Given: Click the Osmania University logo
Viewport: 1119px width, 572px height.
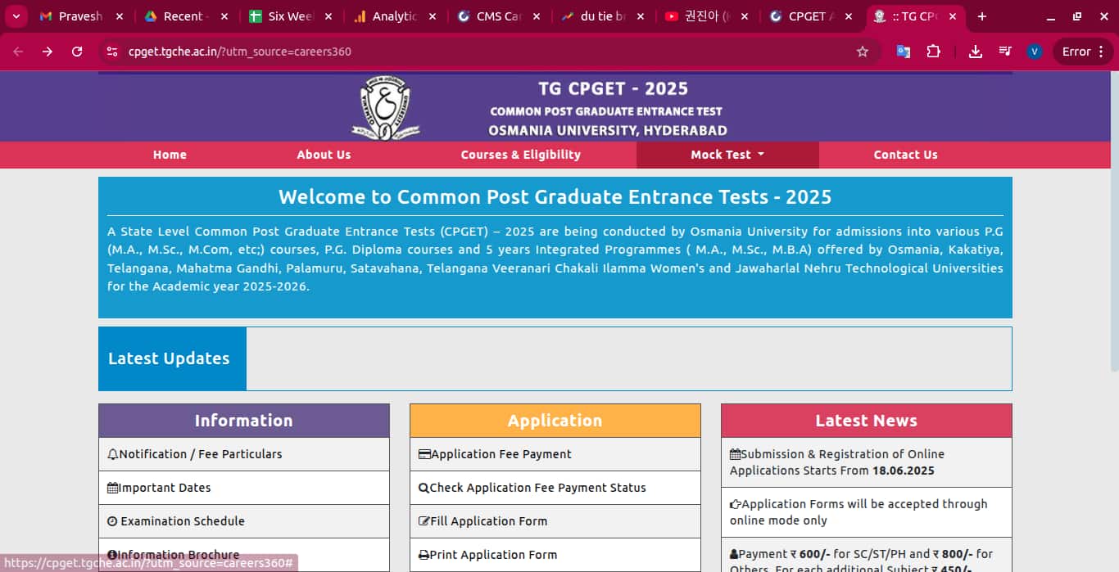Looking at the screenshot, I should [385, 106].
